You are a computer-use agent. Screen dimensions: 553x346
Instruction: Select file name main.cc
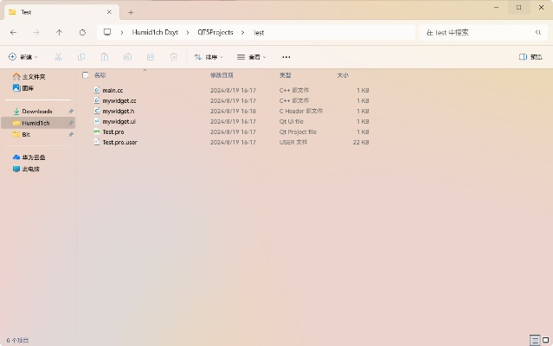(x=113, y=90)
